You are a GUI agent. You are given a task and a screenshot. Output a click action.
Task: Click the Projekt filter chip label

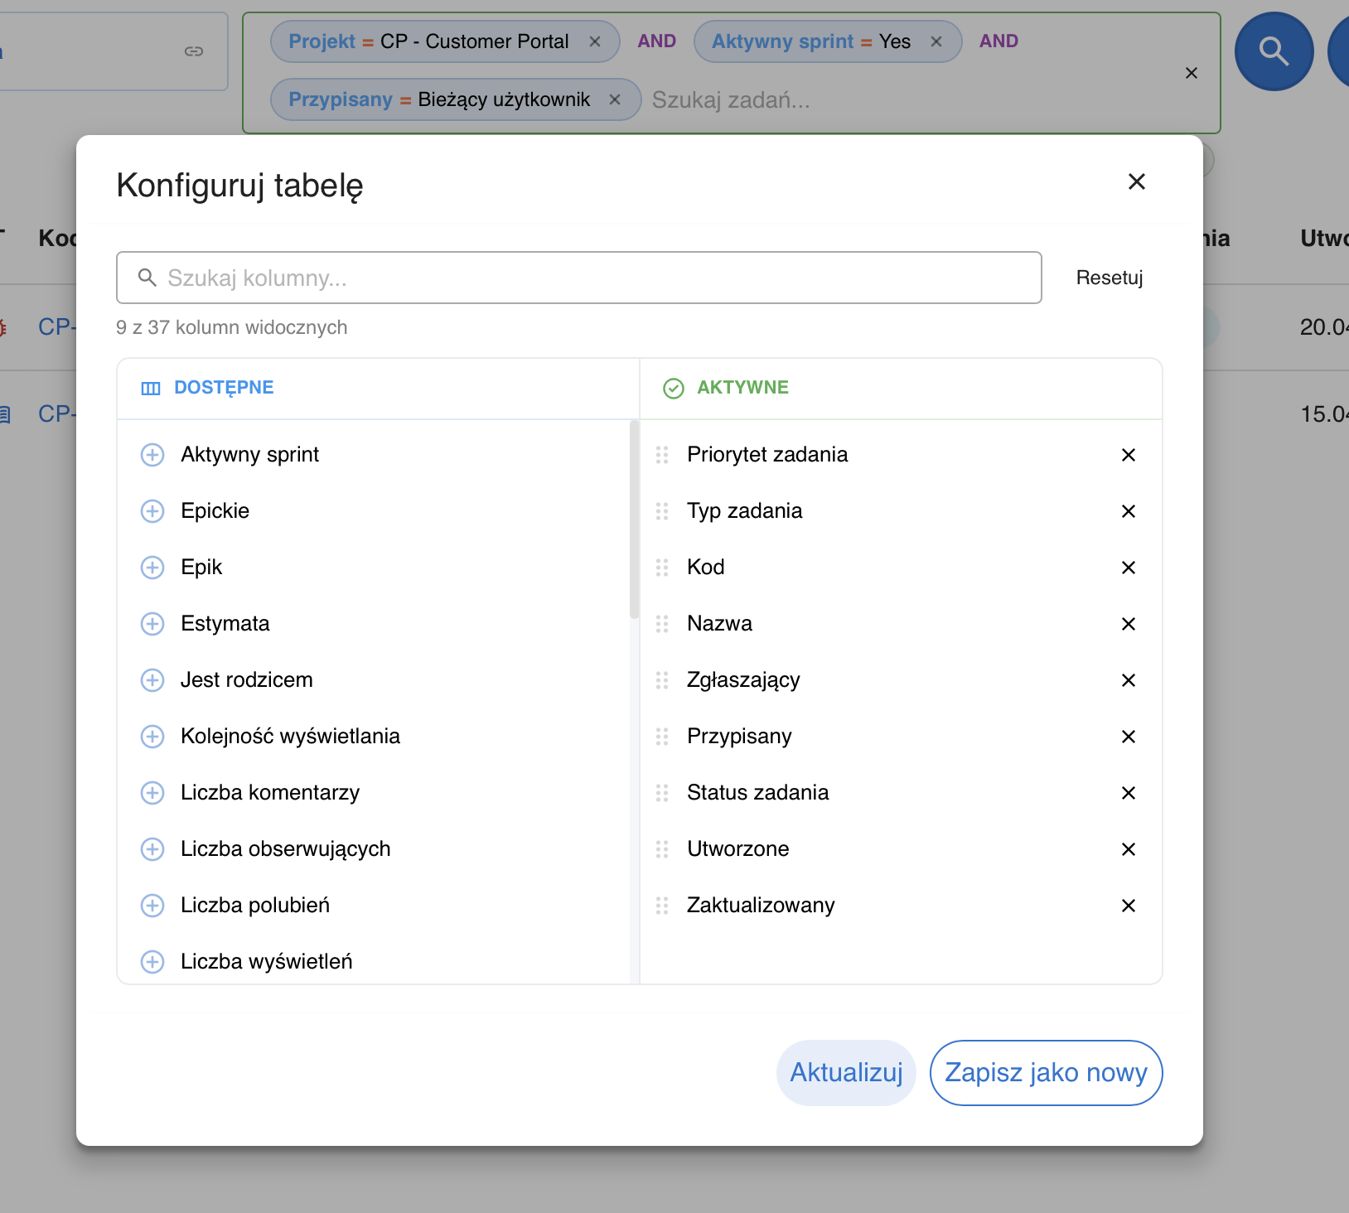[322, 41]
